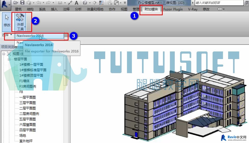Select the 二层房间图例 view
Viewport: 249px width, 143px height.
coord(29,114)
